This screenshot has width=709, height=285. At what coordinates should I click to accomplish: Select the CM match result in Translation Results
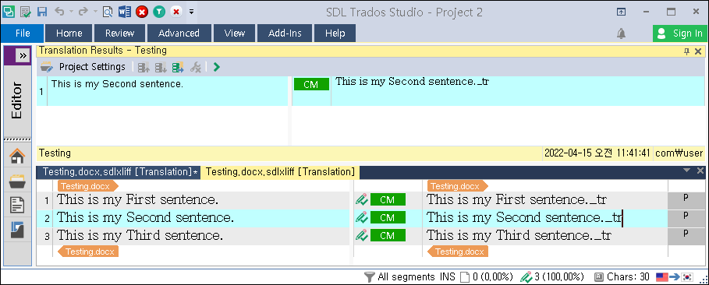311,84
